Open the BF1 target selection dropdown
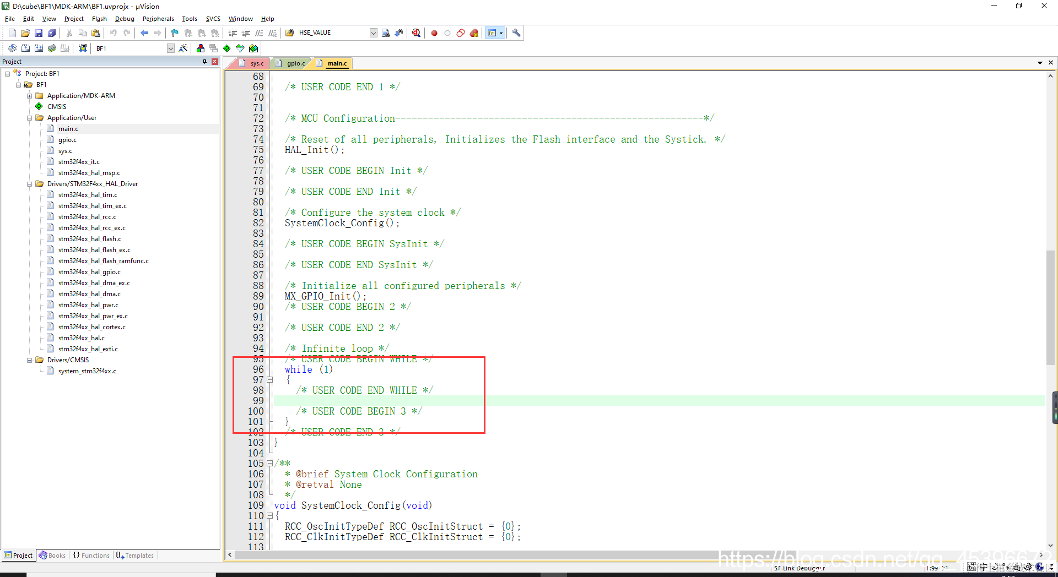The image size is (1058, 577). point(171,48)
